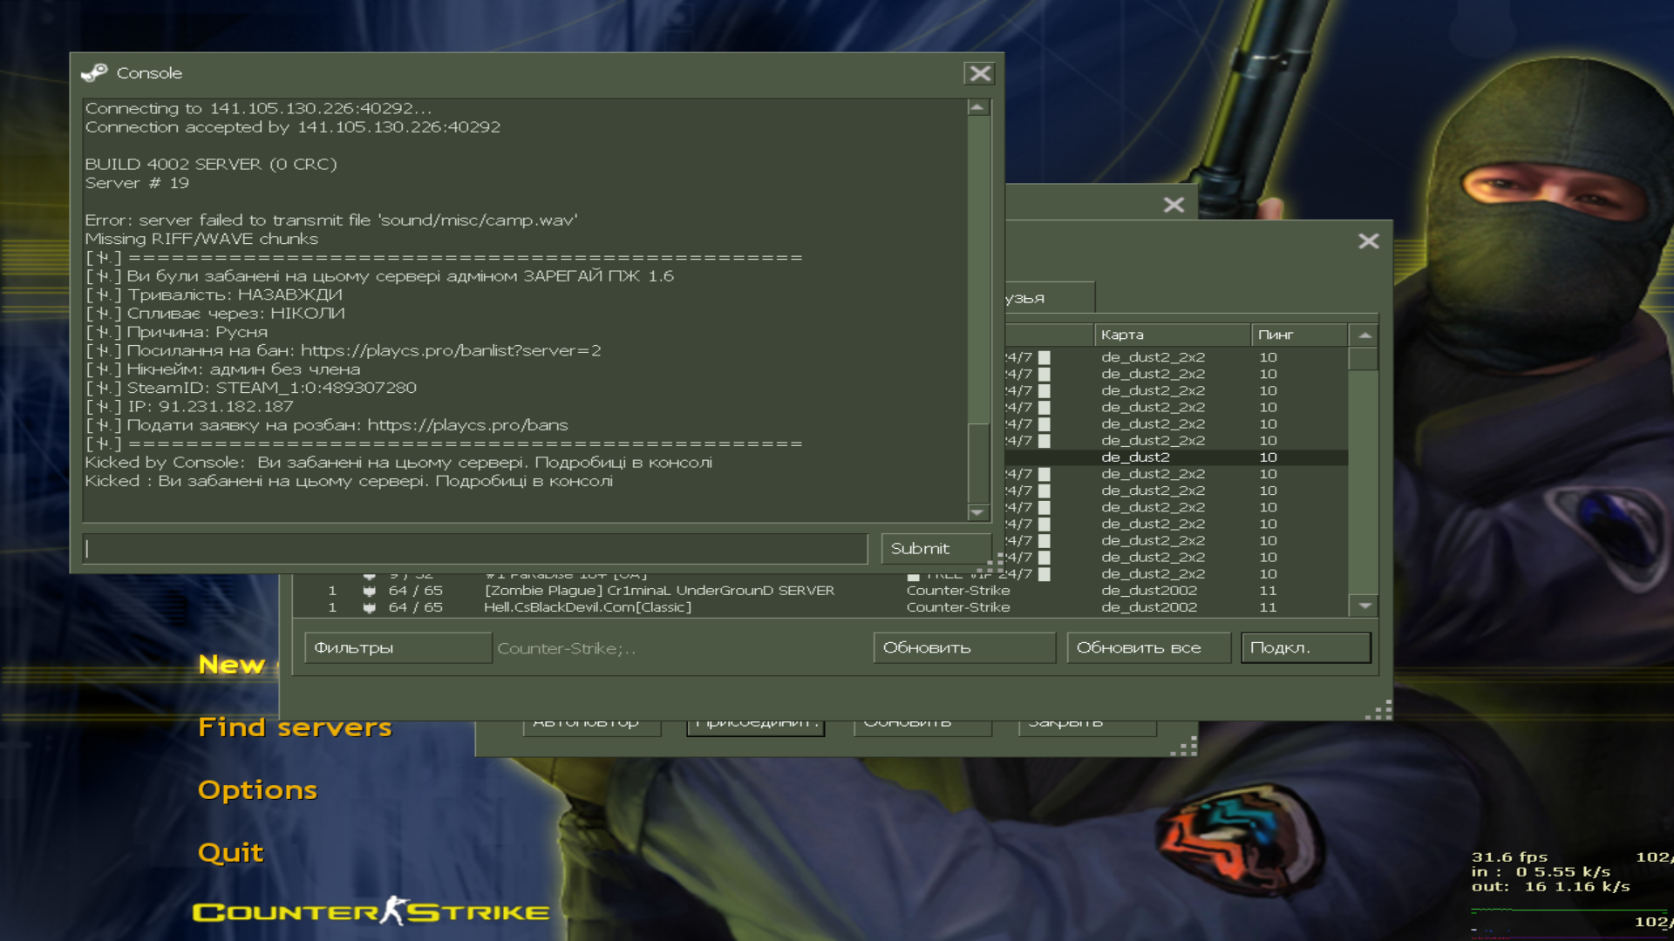Click the Console scrollbar down arrow

tap(977, 512)
